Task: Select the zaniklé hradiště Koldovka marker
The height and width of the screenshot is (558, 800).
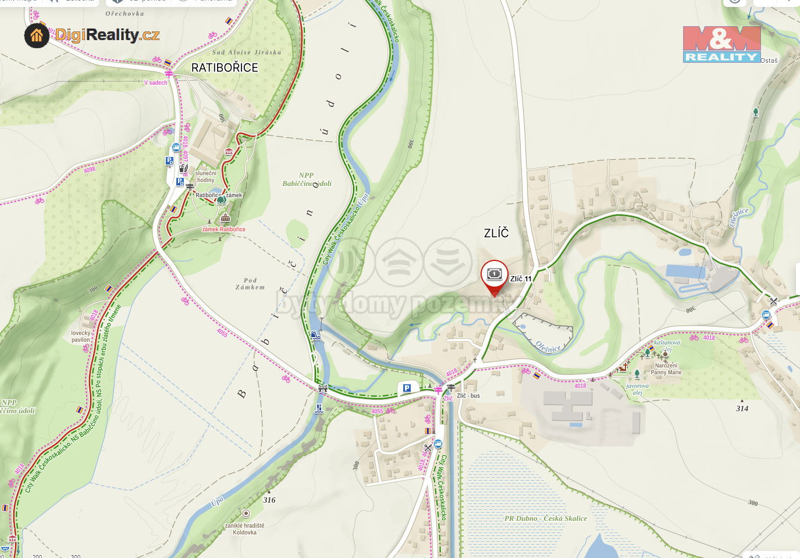Action: pyautogui.click(x=246, y=513)
